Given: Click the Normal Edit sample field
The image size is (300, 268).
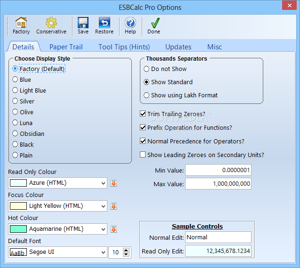Looking at the screenshot, I should pyautogui.click(x=218, y=237).
